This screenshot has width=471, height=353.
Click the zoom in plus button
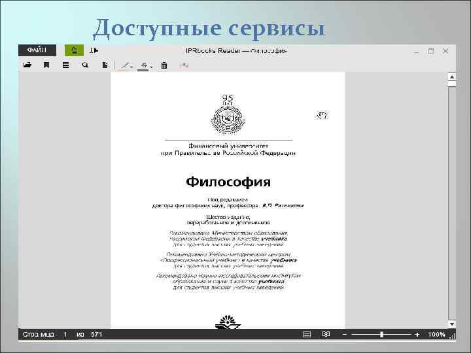[417, 334]
